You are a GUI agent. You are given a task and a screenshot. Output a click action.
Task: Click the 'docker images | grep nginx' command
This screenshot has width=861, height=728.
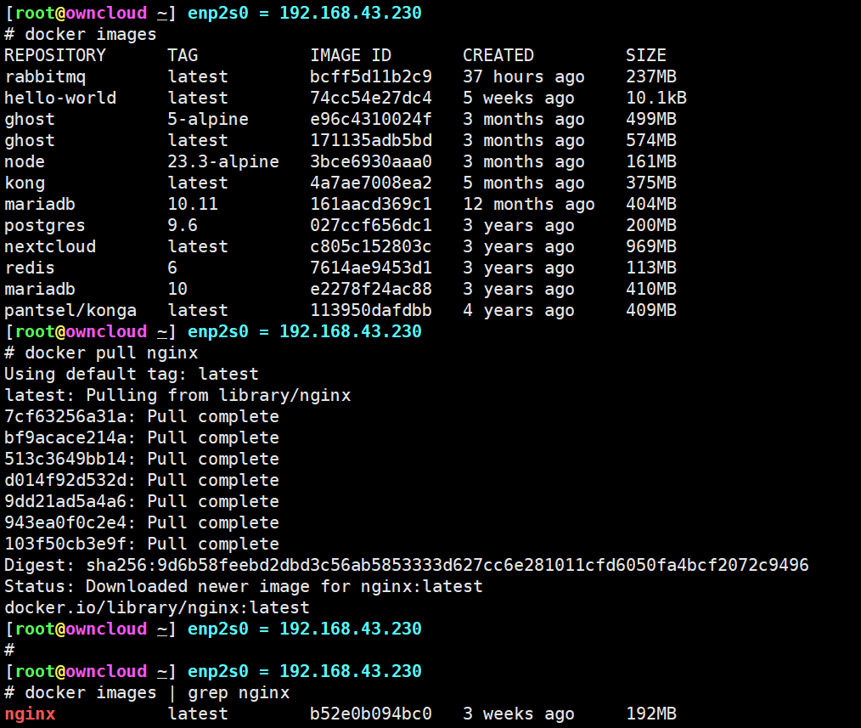(x=157, y=692)
